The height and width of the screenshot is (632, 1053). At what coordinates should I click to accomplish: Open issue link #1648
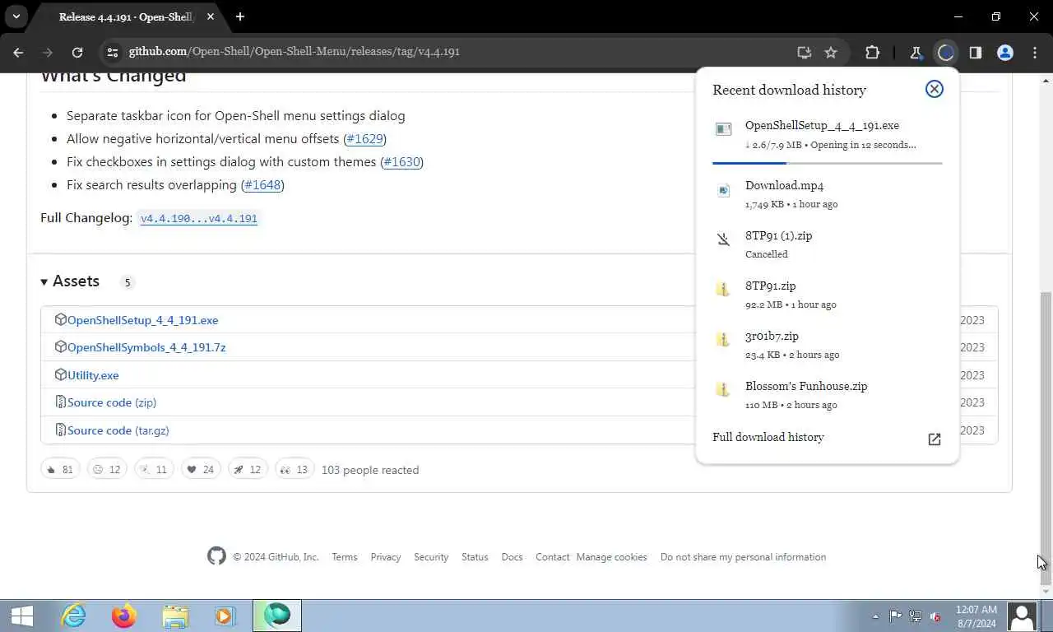(262, 185)
